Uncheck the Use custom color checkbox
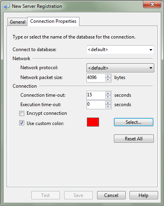This screenshot has width=164, height=206. [x=22, y=123]
